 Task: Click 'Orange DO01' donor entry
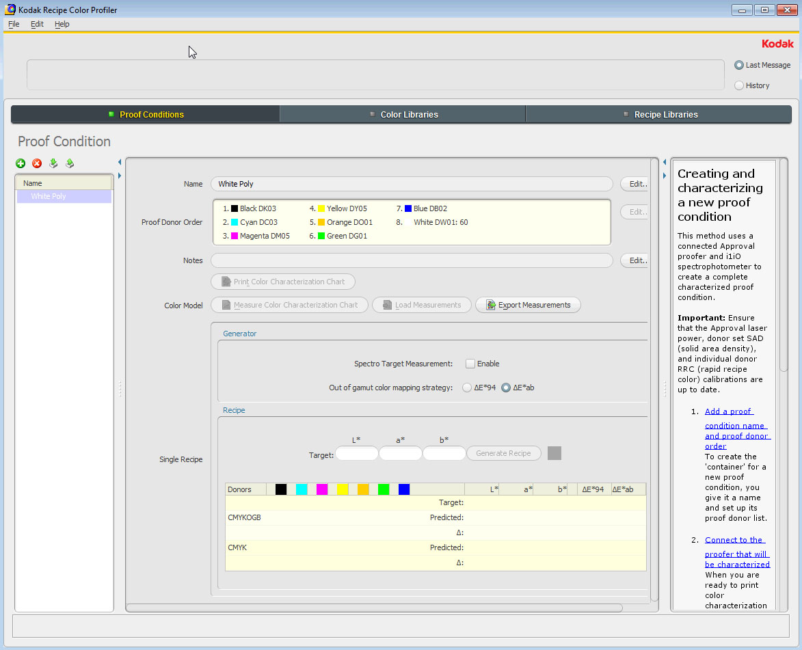coord(341,222)
